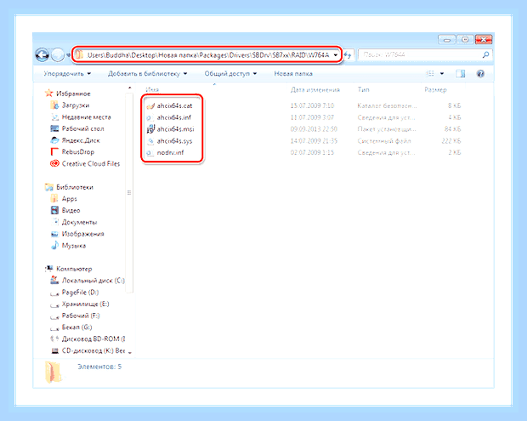
Task: Click the RebusDrop icon
Action: (54, 152)
